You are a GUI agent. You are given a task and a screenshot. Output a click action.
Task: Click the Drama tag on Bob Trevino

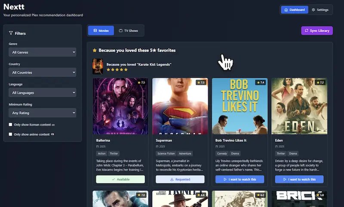coord(235,154)
